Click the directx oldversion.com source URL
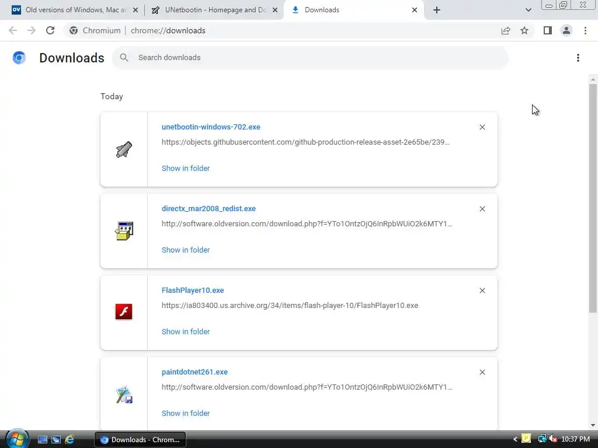 (x=307, y=223)
